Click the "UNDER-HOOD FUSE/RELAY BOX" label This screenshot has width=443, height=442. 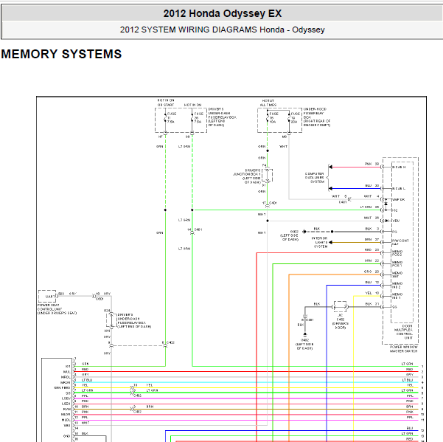coord(316,117)
